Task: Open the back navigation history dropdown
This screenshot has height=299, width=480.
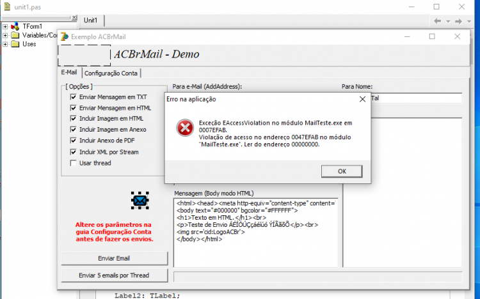Action: click(x=448, y=21)
